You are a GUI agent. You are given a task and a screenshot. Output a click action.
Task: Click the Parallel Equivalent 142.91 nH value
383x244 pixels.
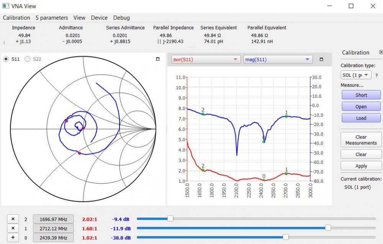click(x=262, y=41)
